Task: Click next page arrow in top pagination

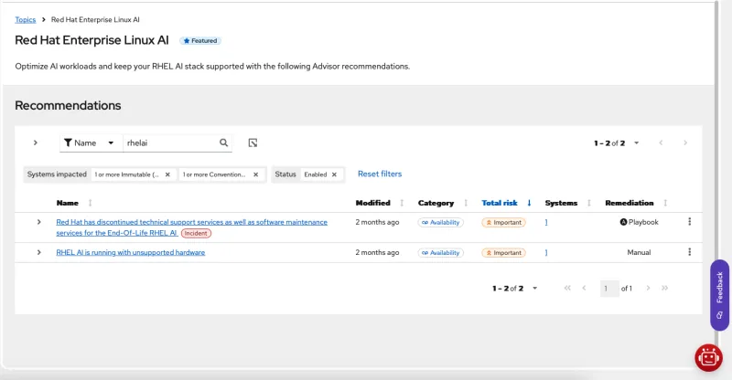Action: coord(684,142)
